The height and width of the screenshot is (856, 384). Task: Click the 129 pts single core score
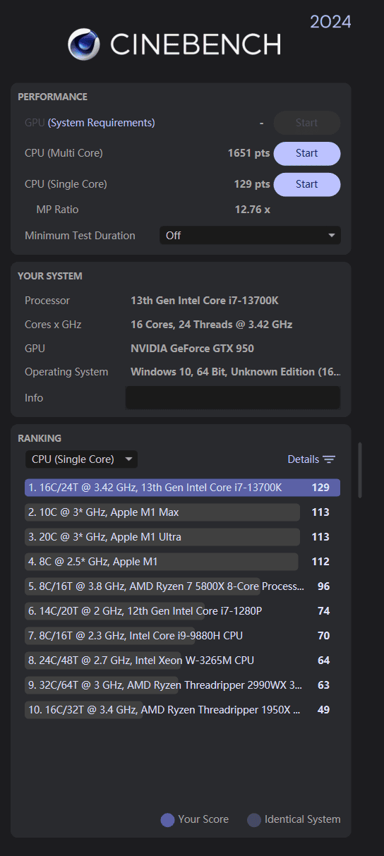(x=252, y=184)
